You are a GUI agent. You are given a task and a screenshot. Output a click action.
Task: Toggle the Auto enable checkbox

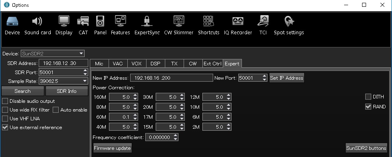[56, 110]
